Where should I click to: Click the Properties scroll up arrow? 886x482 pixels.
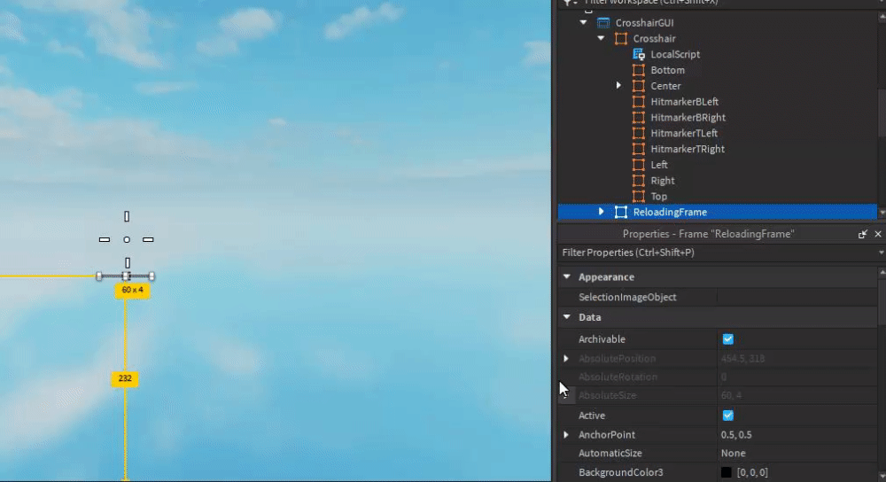pyautogui.click(x=882, y=273)
